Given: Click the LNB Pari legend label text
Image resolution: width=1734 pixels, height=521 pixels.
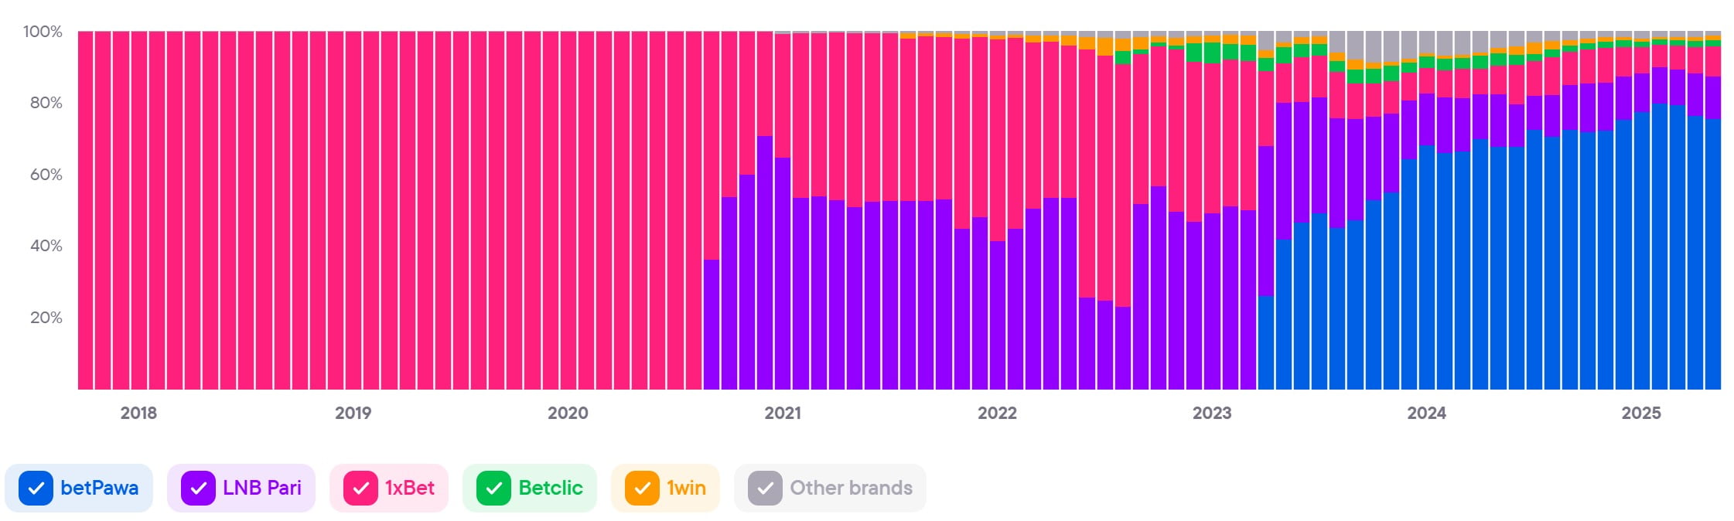Looking at the screenshot, I should 261,489.
